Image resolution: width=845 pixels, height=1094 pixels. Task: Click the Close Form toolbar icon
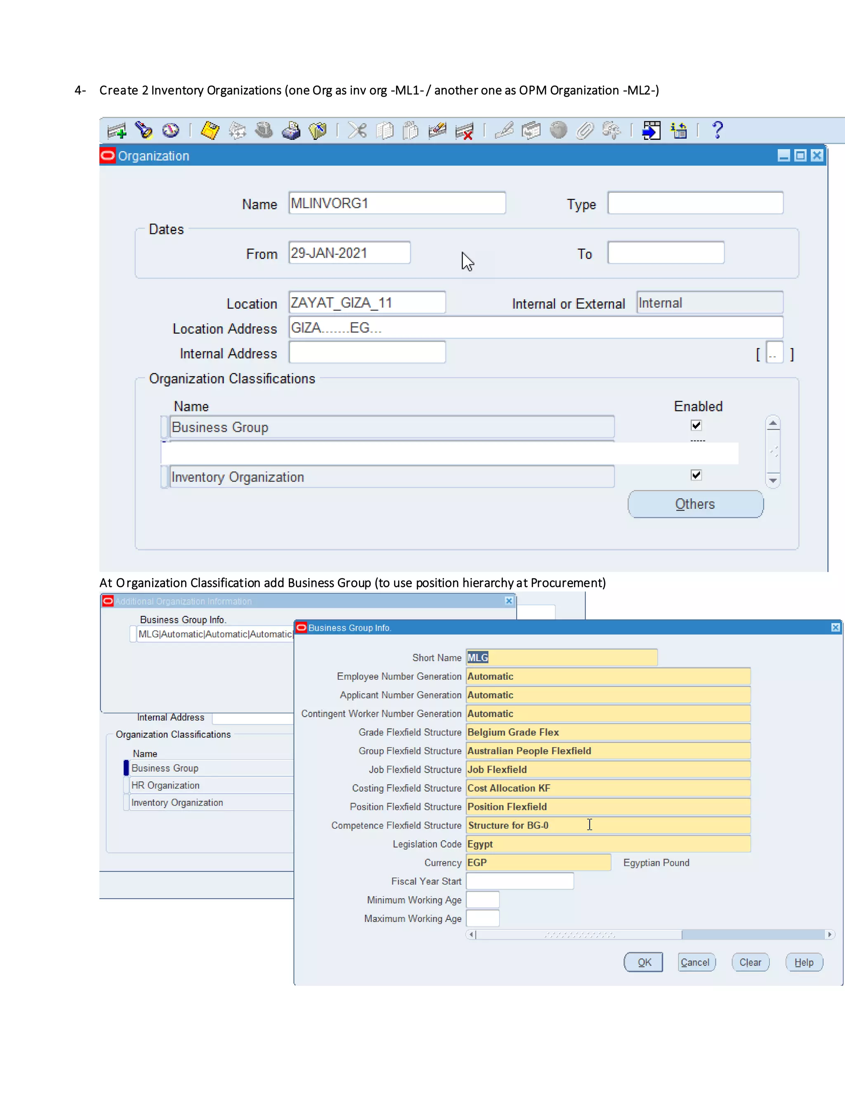(318, 131)
